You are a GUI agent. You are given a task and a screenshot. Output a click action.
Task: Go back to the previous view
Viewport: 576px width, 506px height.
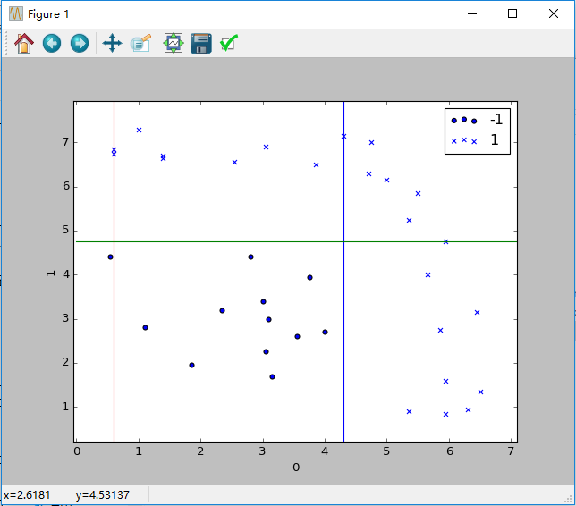52,43
